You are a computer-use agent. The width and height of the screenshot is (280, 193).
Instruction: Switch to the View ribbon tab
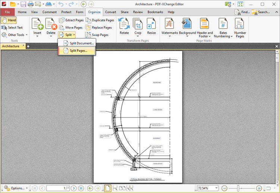34,12
